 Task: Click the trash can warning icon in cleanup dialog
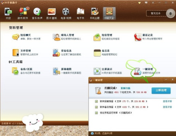click(98, 90)
